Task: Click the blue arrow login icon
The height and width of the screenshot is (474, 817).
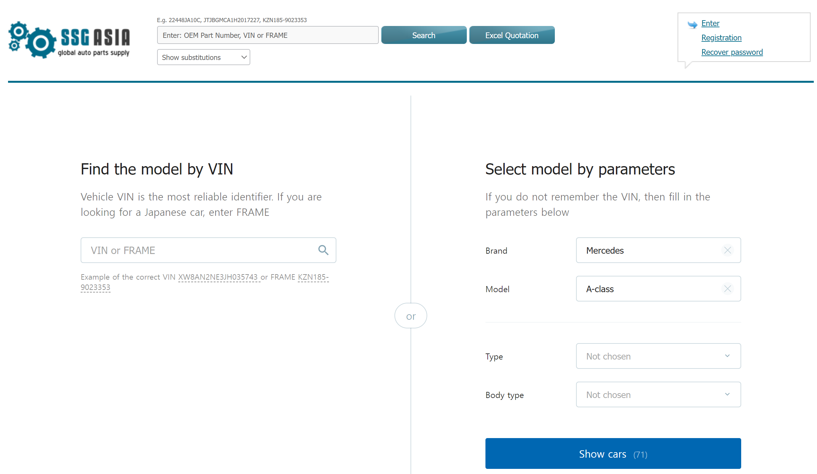Action: [692, 25]
